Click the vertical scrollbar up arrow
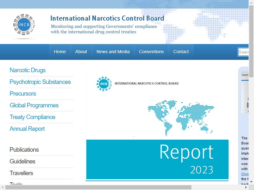 [251, 3]
